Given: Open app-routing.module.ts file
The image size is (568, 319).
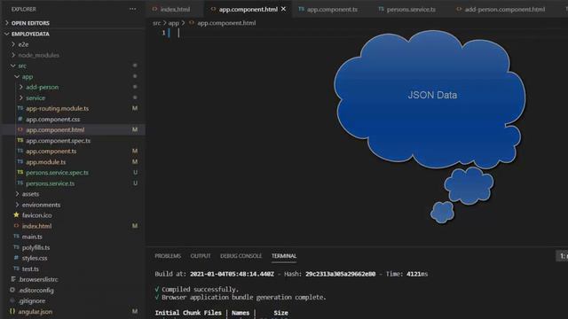Looking at the screenshot, I should click(57, 108).
